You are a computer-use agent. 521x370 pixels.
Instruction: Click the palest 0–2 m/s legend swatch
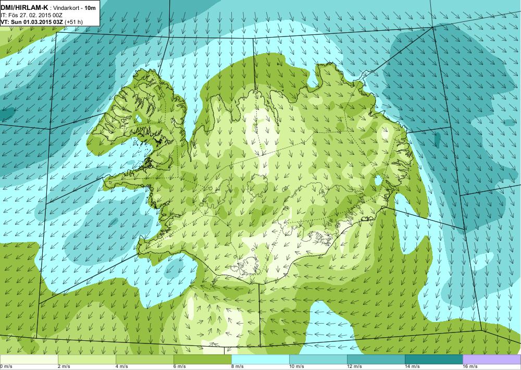(29, 360)
